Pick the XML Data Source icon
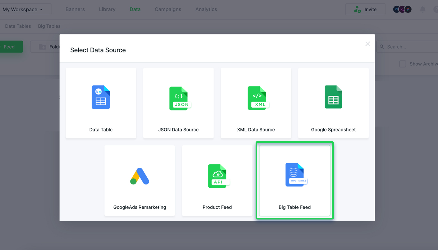The width and height of the screenshot is (438, 250). pos(258,98)
